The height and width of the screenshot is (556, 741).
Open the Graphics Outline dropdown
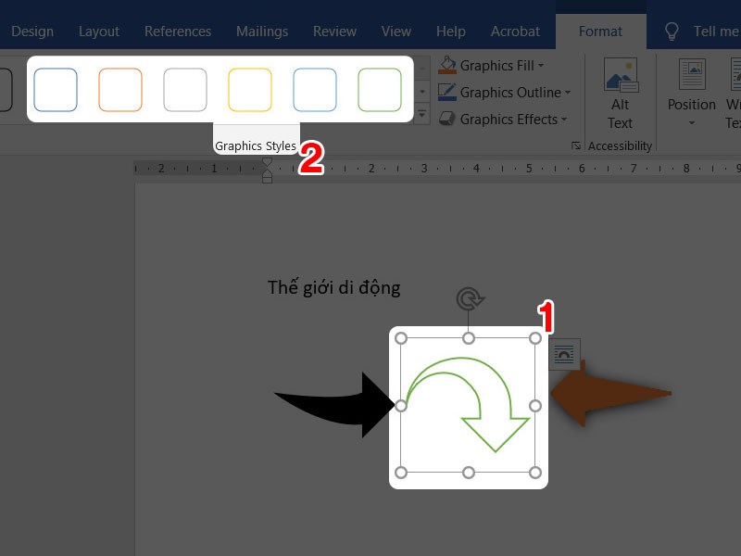pyautogui.click(x=568, y=92)
